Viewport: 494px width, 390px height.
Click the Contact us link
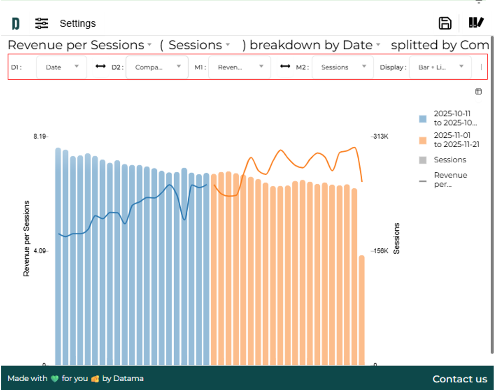(x=460, y=379)
